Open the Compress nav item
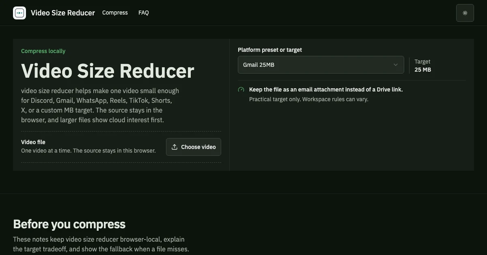 pos(115,13)
